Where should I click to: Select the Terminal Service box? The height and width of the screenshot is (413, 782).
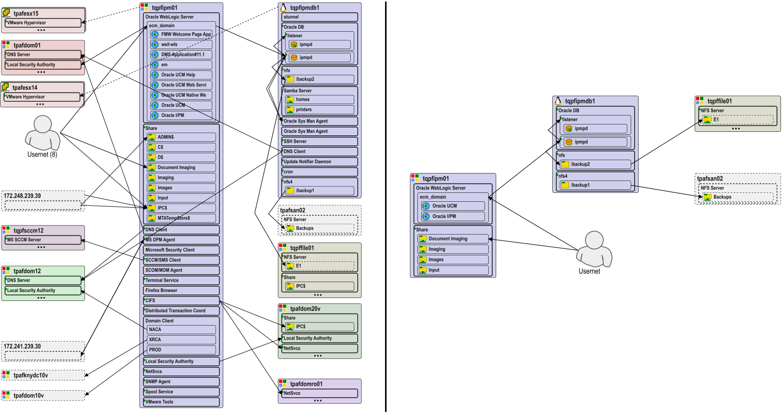pyautogui.click(x=182, y=281)
